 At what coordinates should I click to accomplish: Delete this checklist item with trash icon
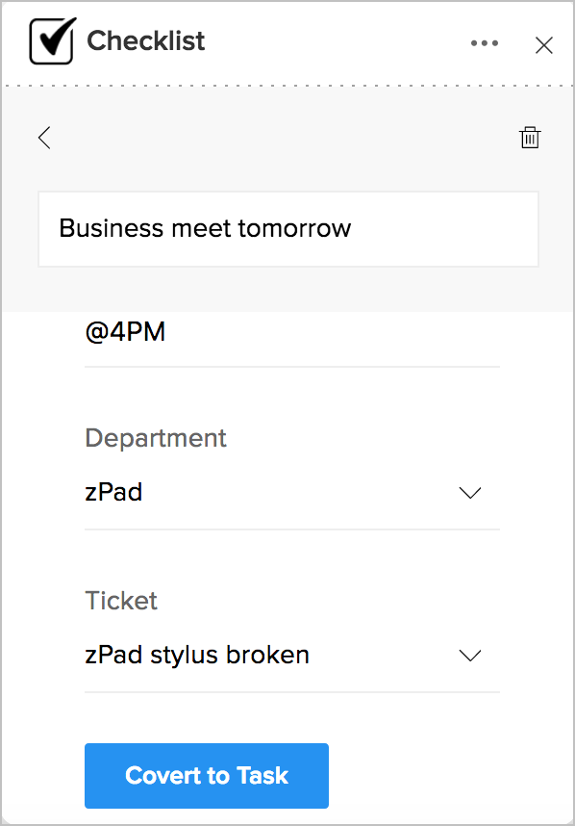pyautogui.click(x=530, y=138)
